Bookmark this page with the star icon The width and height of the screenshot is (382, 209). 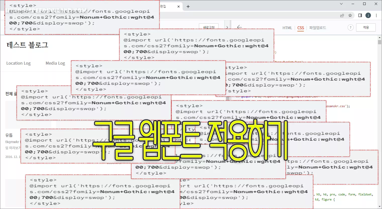tap(350, 16)
